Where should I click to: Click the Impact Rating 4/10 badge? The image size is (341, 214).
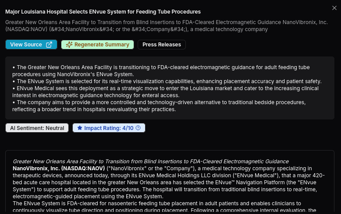(109, 128)
